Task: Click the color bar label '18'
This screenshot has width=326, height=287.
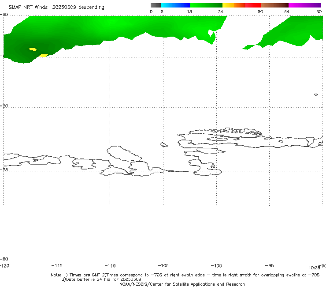Action: click(x=189, y=11)
